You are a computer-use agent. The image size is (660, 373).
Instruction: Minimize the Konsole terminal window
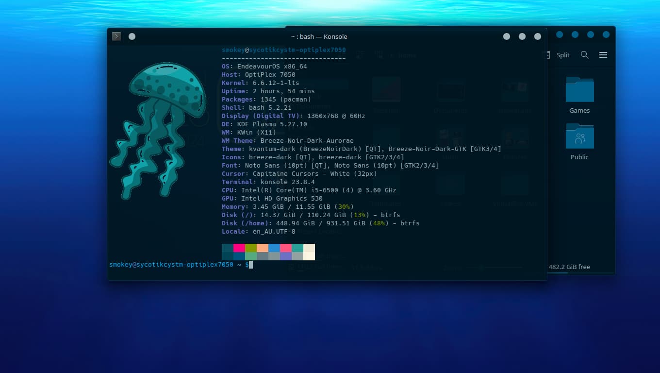[x=507, y=36]
